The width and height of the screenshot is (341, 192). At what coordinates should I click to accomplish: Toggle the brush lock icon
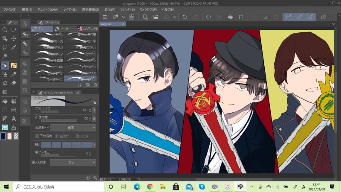[x=94, y=102]
